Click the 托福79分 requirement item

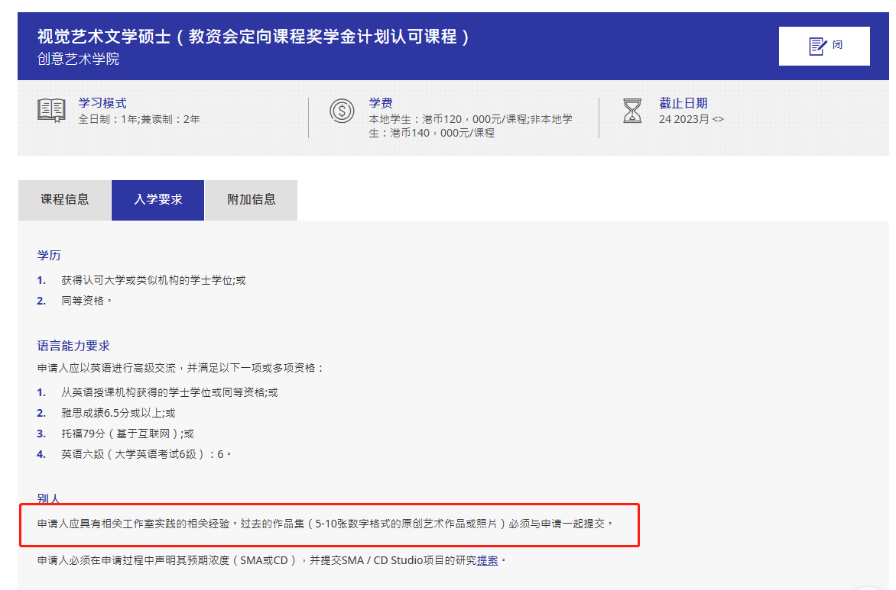tap(128, 434)
